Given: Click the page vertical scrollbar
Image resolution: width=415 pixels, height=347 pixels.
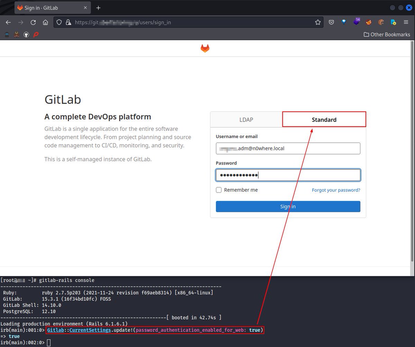Looking at the screenshot, I should point(412,151).
